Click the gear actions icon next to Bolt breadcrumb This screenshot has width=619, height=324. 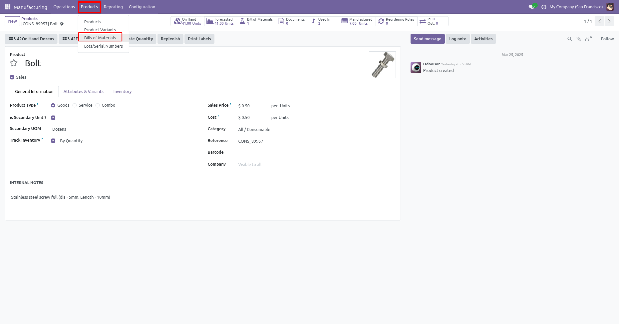(x=62, y=24)
